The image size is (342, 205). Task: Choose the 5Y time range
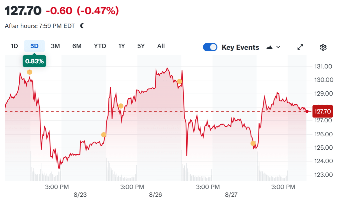(x=141, y=46)
